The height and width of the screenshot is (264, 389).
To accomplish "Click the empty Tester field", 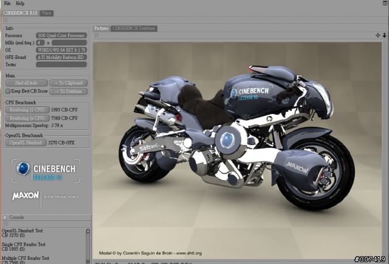I will click(61, 64).
